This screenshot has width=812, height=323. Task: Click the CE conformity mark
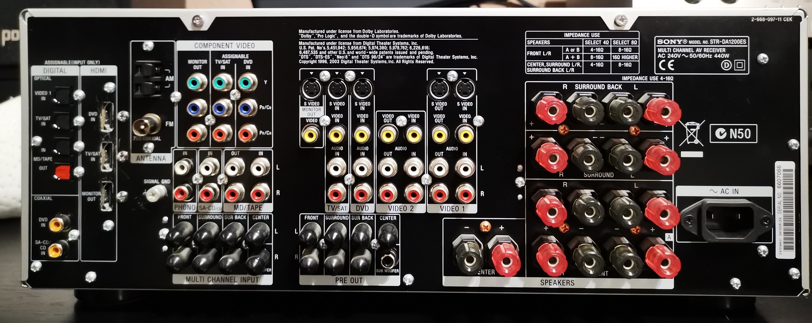coord(666,65)
